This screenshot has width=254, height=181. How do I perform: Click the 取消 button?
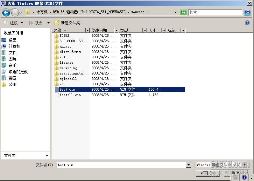(236, 173)
